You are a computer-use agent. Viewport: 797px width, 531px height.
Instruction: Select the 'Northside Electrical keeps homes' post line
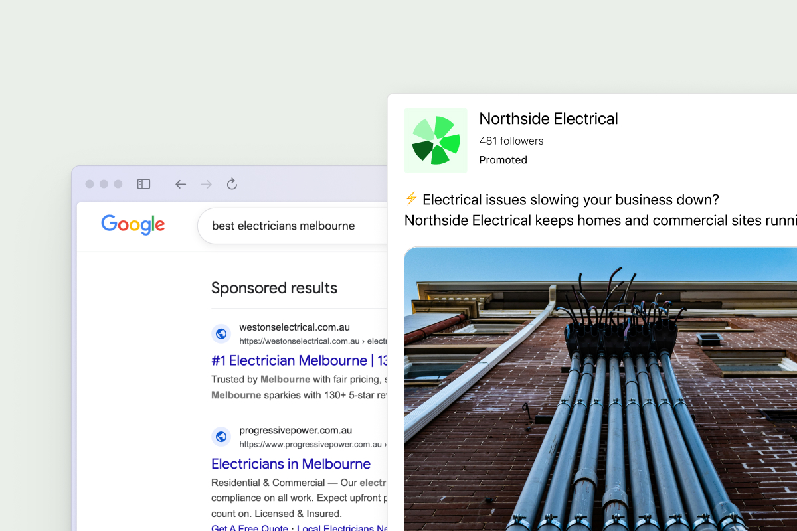[x=600, y=220]
